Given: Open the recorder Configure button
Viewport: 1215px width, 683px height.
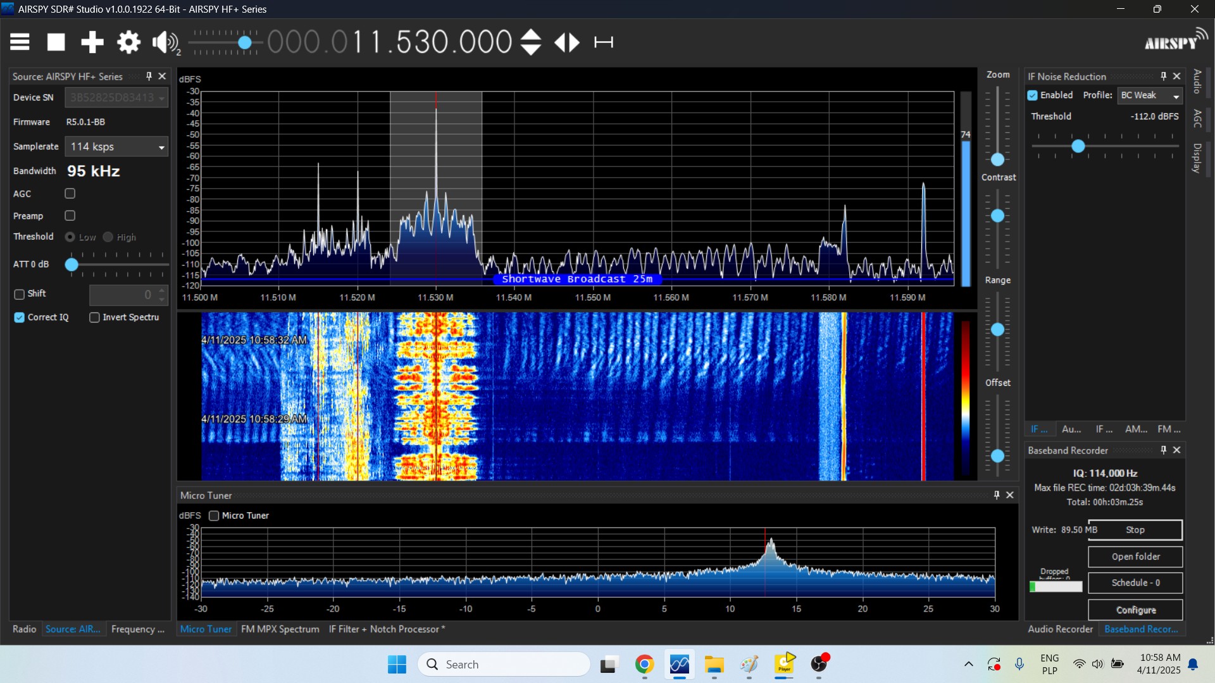Looking at the screenshot, I should click(1135, 610).
